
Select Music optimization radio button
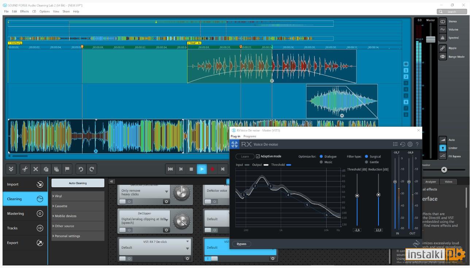pyautogui.click(x=321, y=162)
